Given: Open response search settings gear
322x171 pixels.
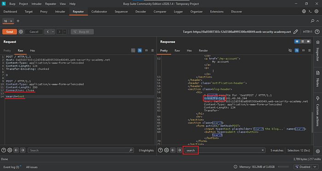Looking at the screenshot, I should click(167, 150).
